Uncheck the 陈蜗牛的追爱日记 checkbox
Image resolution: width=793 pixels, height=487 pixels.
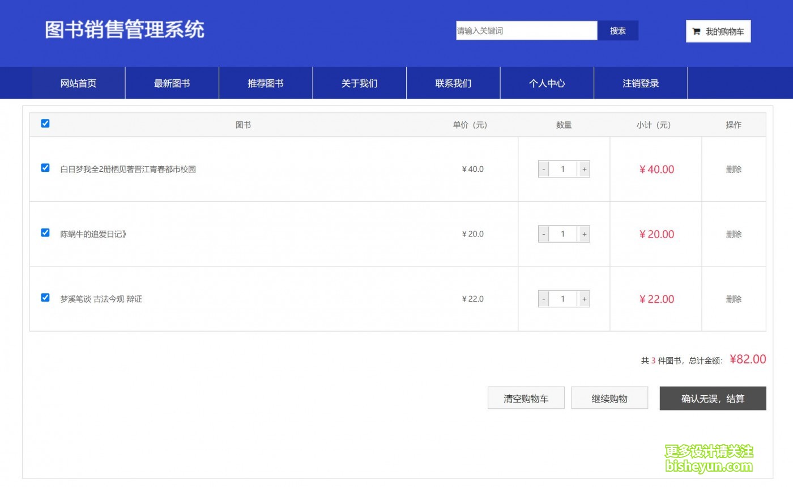(x=45, y=232)
